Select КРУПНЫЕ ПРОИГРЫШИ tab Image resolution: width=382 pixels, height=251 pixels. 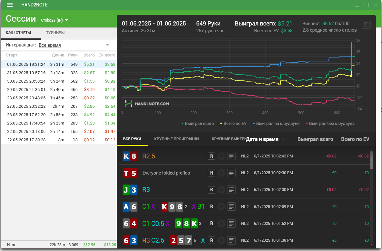point(176,139)
